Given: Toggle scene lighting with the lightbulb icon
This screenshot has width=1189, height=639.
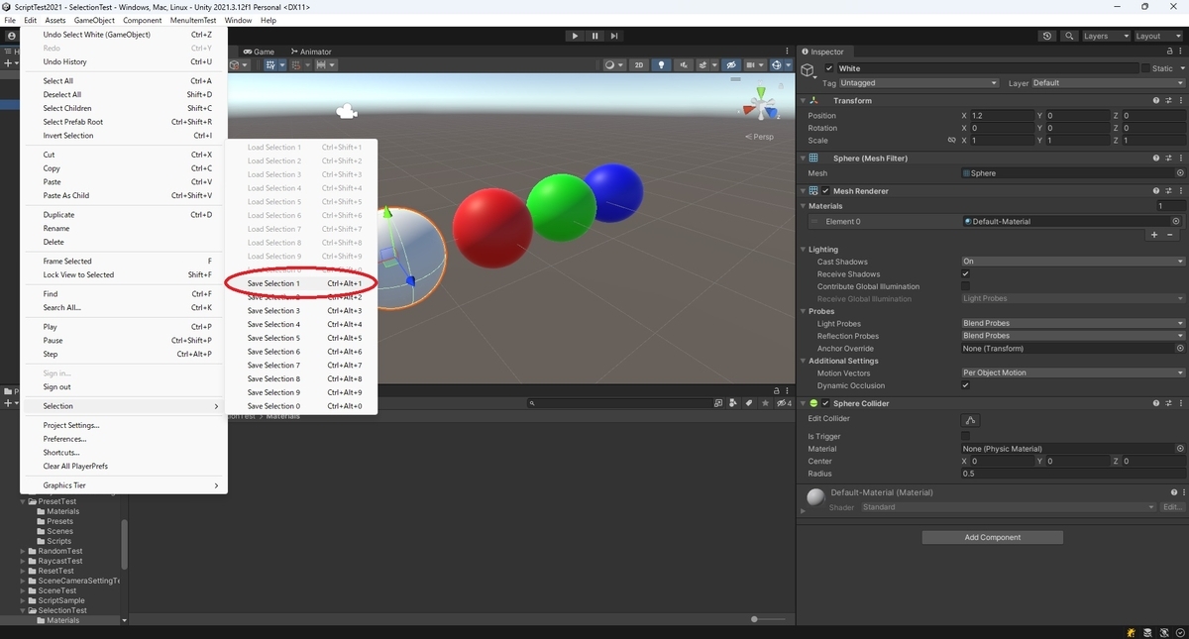Looking at the screenshot, I should tap(662, 65).
